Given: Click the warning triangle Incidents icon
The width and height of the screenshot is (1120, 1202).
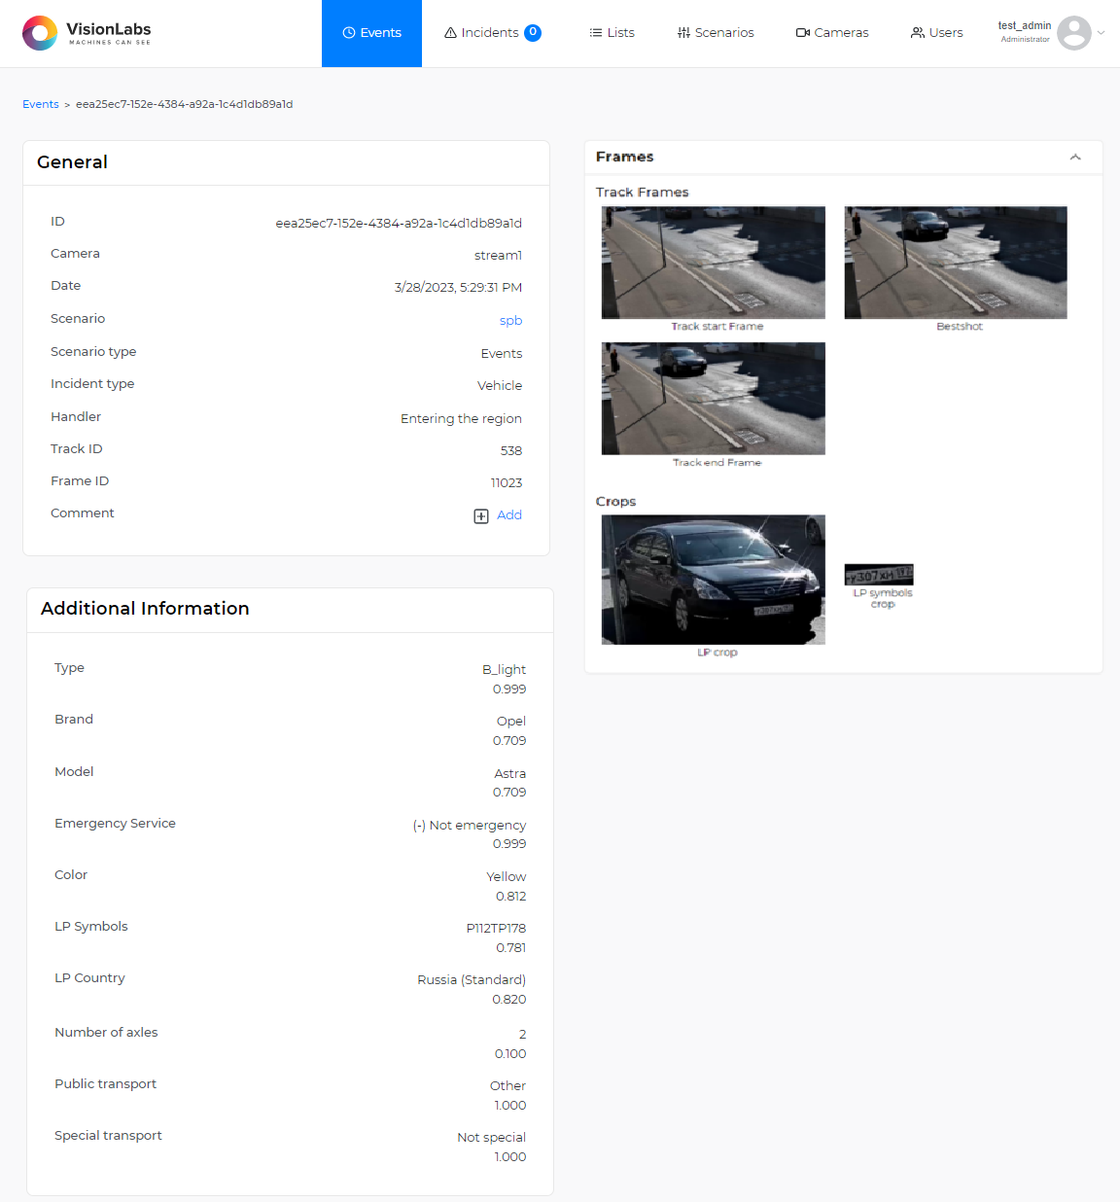Looking at the screenshot, I should 450,33.
